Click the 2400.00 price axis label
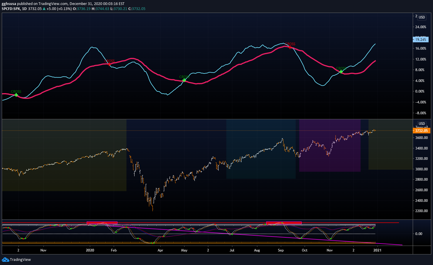This screenshot has height=265, width=433. click(x=422, y=200)
